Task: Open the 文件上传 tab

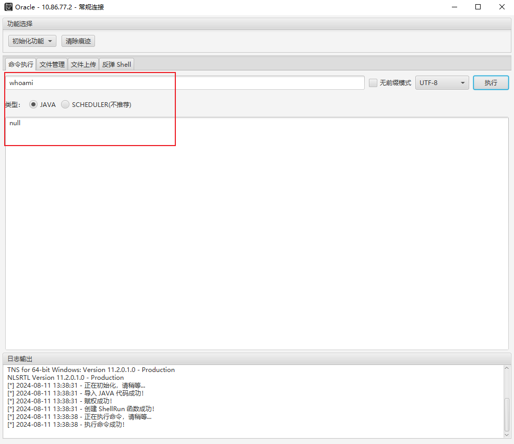Action: 83,64
